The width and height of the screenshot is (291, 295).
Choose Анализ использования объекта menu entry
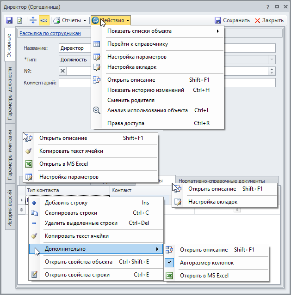coord(147,110)
